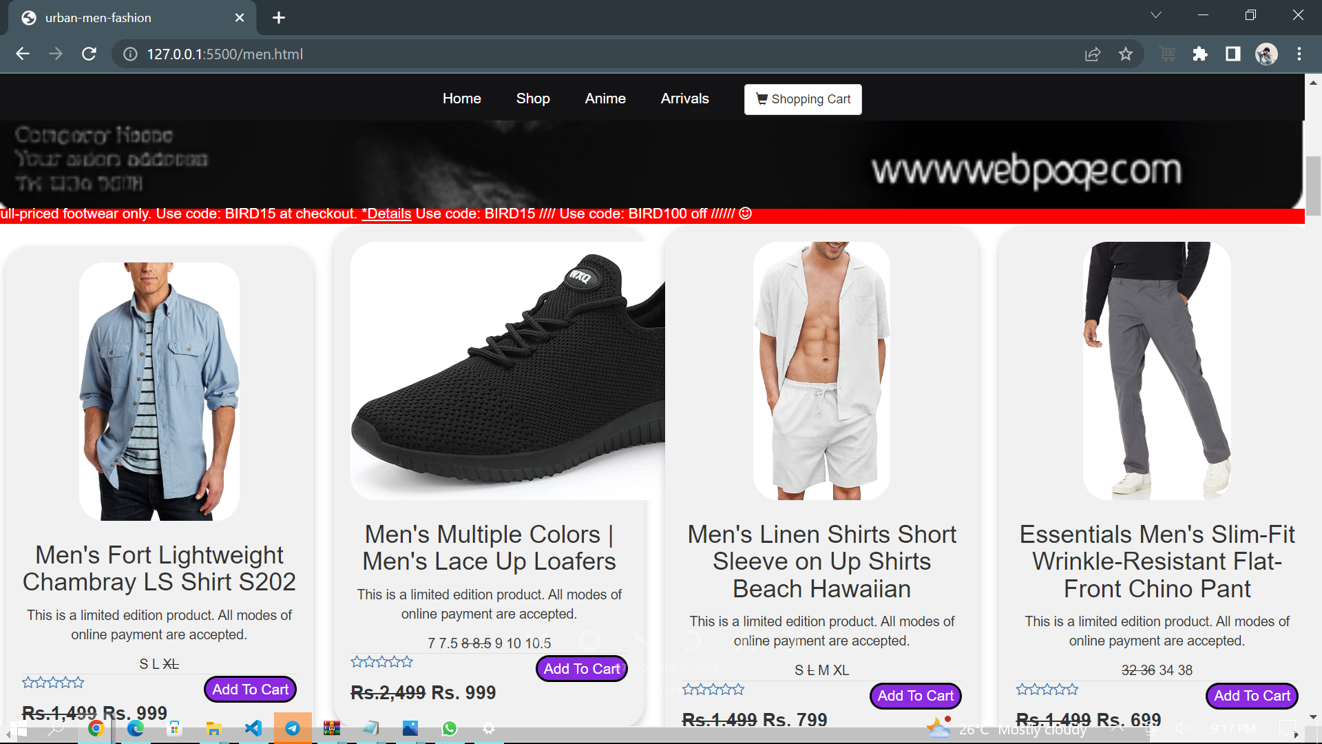This screenshot has width=1322, height=744.
Task: Open a new browser tab
Action: point(279,18)
